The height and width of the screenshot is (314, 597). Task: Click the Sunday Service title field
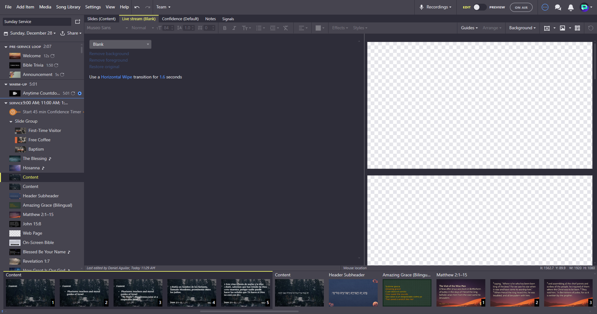click(37, 22)
